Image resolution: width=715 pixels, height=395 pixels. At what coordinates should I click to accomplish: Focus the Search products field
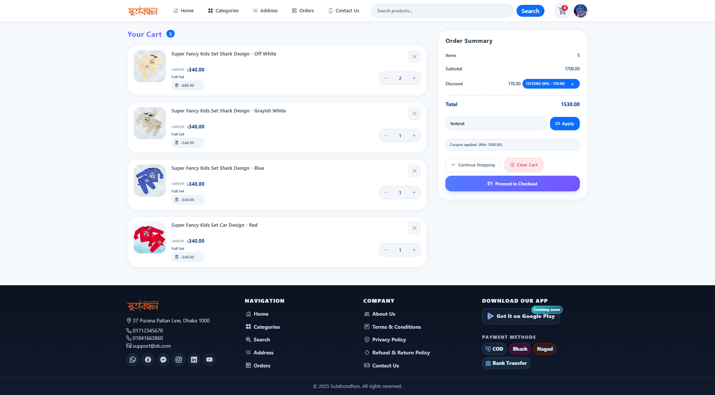pyautogui.click(x=442, y=11)
